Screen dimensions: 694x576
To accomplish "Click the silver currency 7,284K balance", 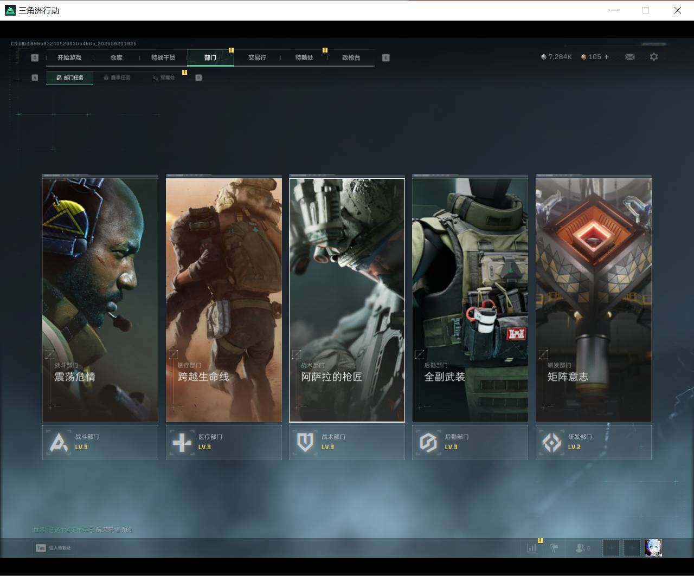I will [x=556, y=57].
